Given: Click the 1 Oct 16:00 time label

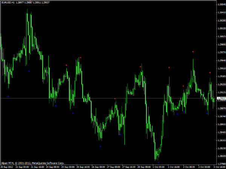Looking at the screenshot, I should (x=174, y=167).
